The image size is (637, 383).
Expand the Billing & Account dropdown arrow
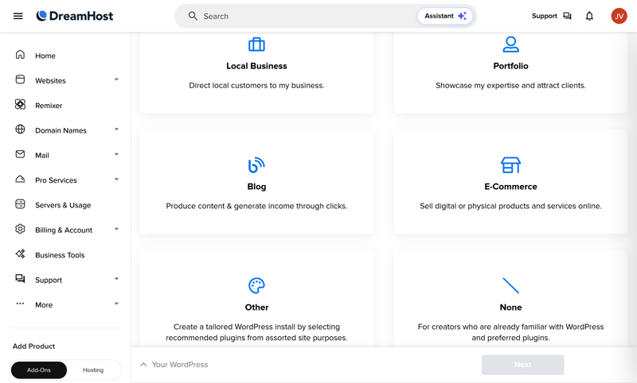(116, 229)
